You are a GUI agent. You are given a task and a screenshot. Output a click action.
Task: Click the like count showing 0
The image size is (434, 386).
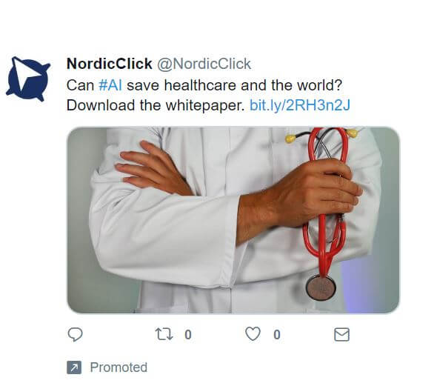pos(277,334)
